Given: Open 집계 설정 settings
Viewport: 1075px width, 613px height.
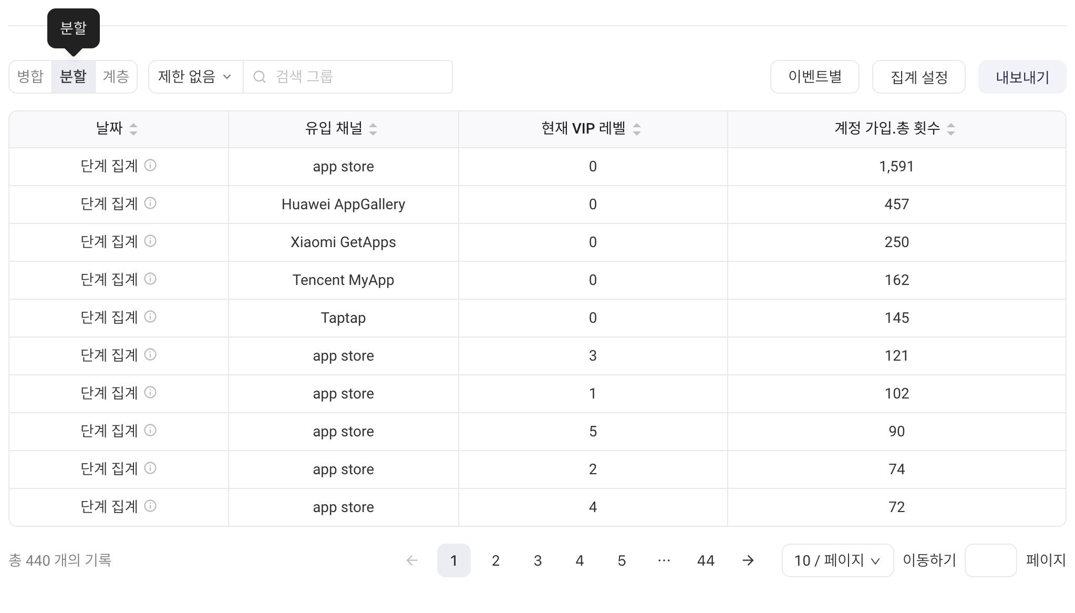Looking at the screenshot, I should coord(919,77).
